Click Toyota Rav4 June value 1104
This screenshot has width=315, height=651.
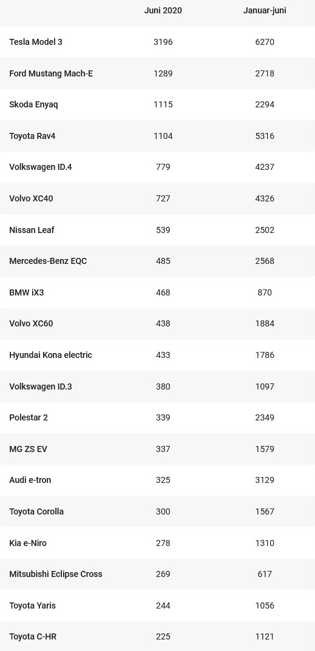163,136
